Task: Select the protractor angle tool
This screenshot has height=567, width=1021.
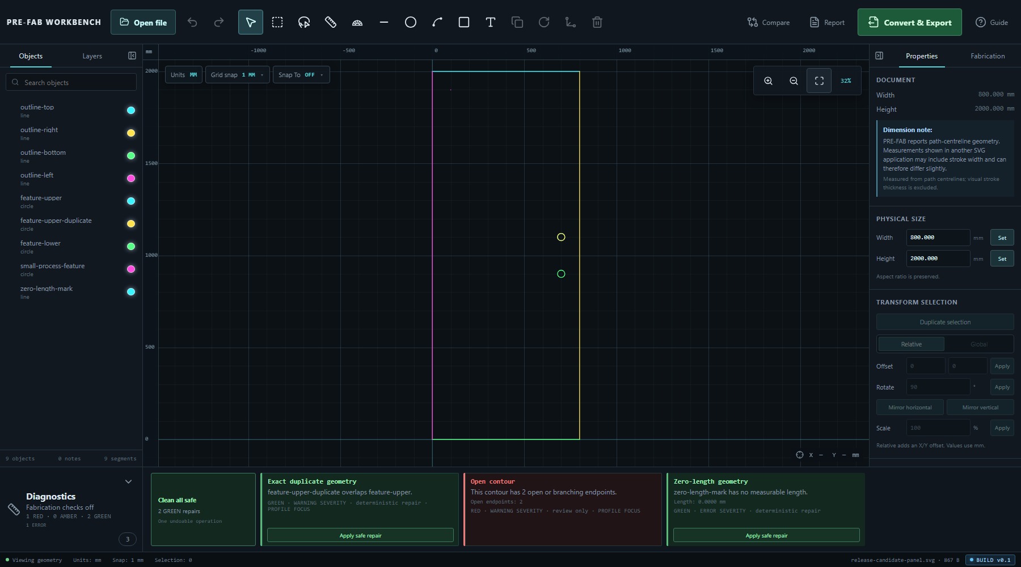Action: coord(357,22)
